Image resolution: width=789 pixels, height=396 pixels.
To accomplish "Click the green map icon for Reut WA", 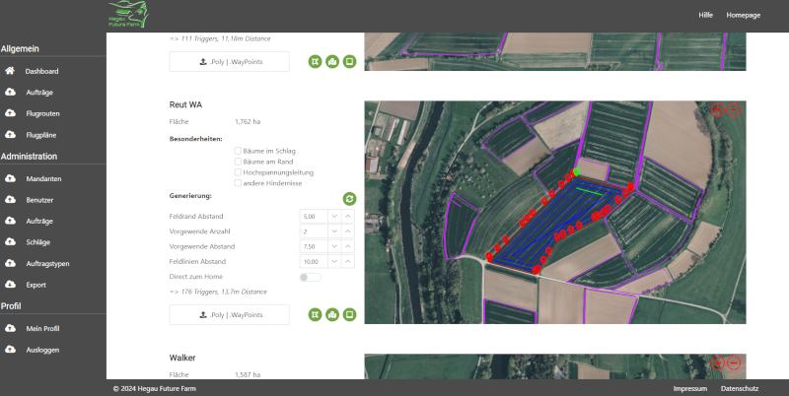I will (x=332, y=314).
